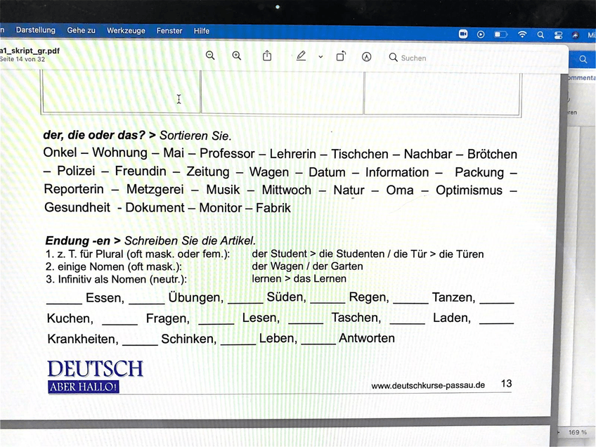Click the word 'Gesundheit' in the PDF
Screen dimensions: 596x447
point(77,207)
